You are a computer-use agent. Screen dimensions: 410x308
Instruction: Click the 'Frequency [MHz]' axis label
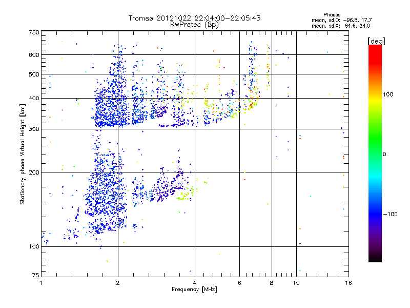point(194,290)
